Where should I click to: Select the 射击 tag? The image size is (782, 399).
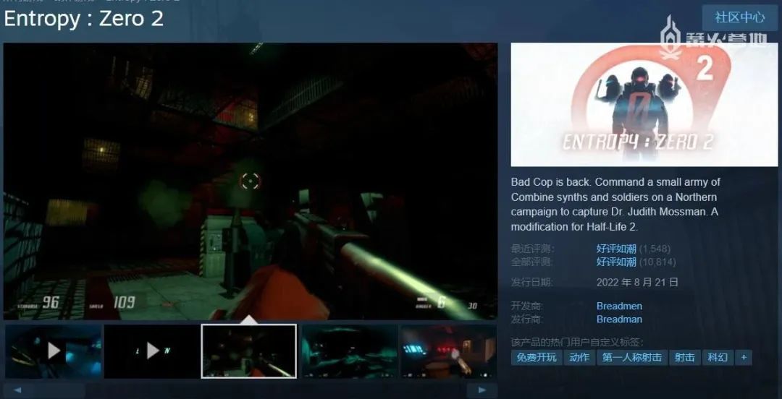coord(684,357)
